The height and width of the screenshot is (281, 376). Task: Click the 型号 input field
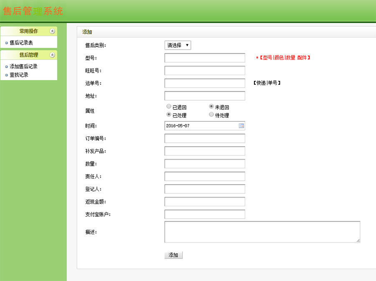(205, 58)
